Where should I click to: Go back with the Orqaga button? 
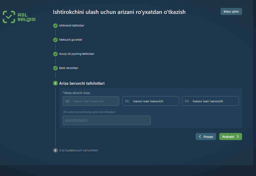[206, 137]
